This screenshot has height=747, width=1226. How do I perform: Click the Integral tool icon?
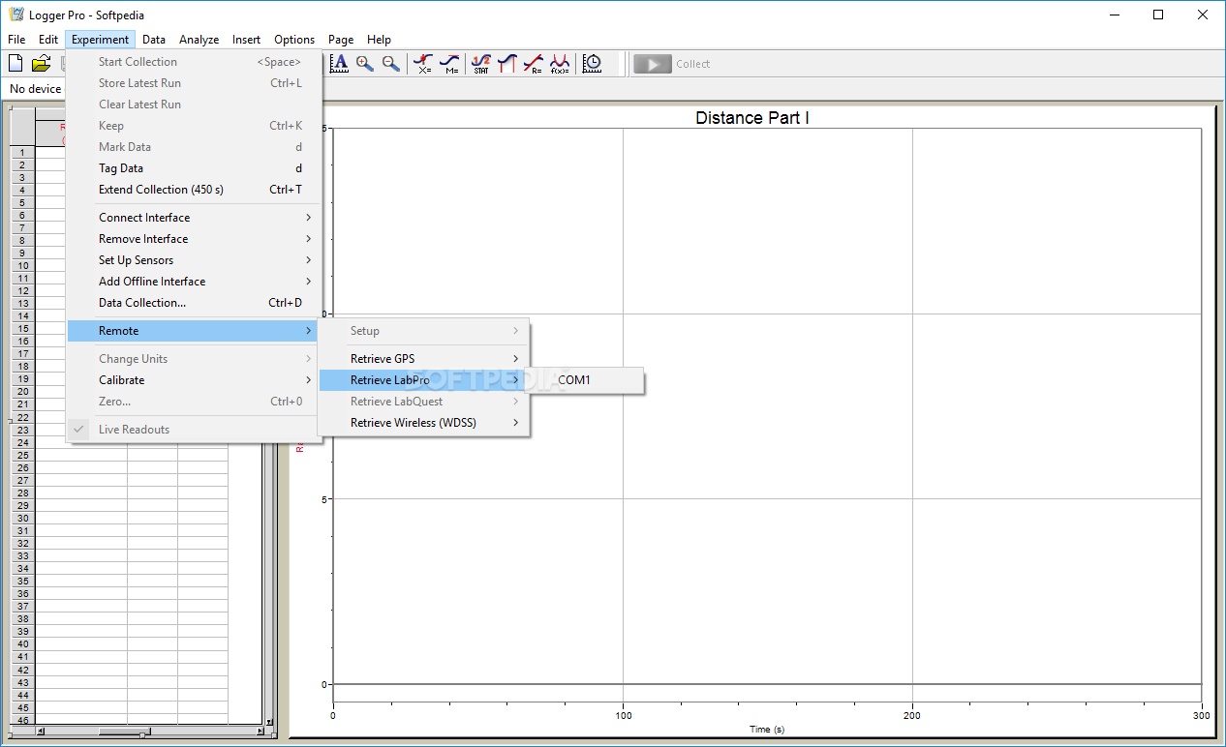coord(507,64)
